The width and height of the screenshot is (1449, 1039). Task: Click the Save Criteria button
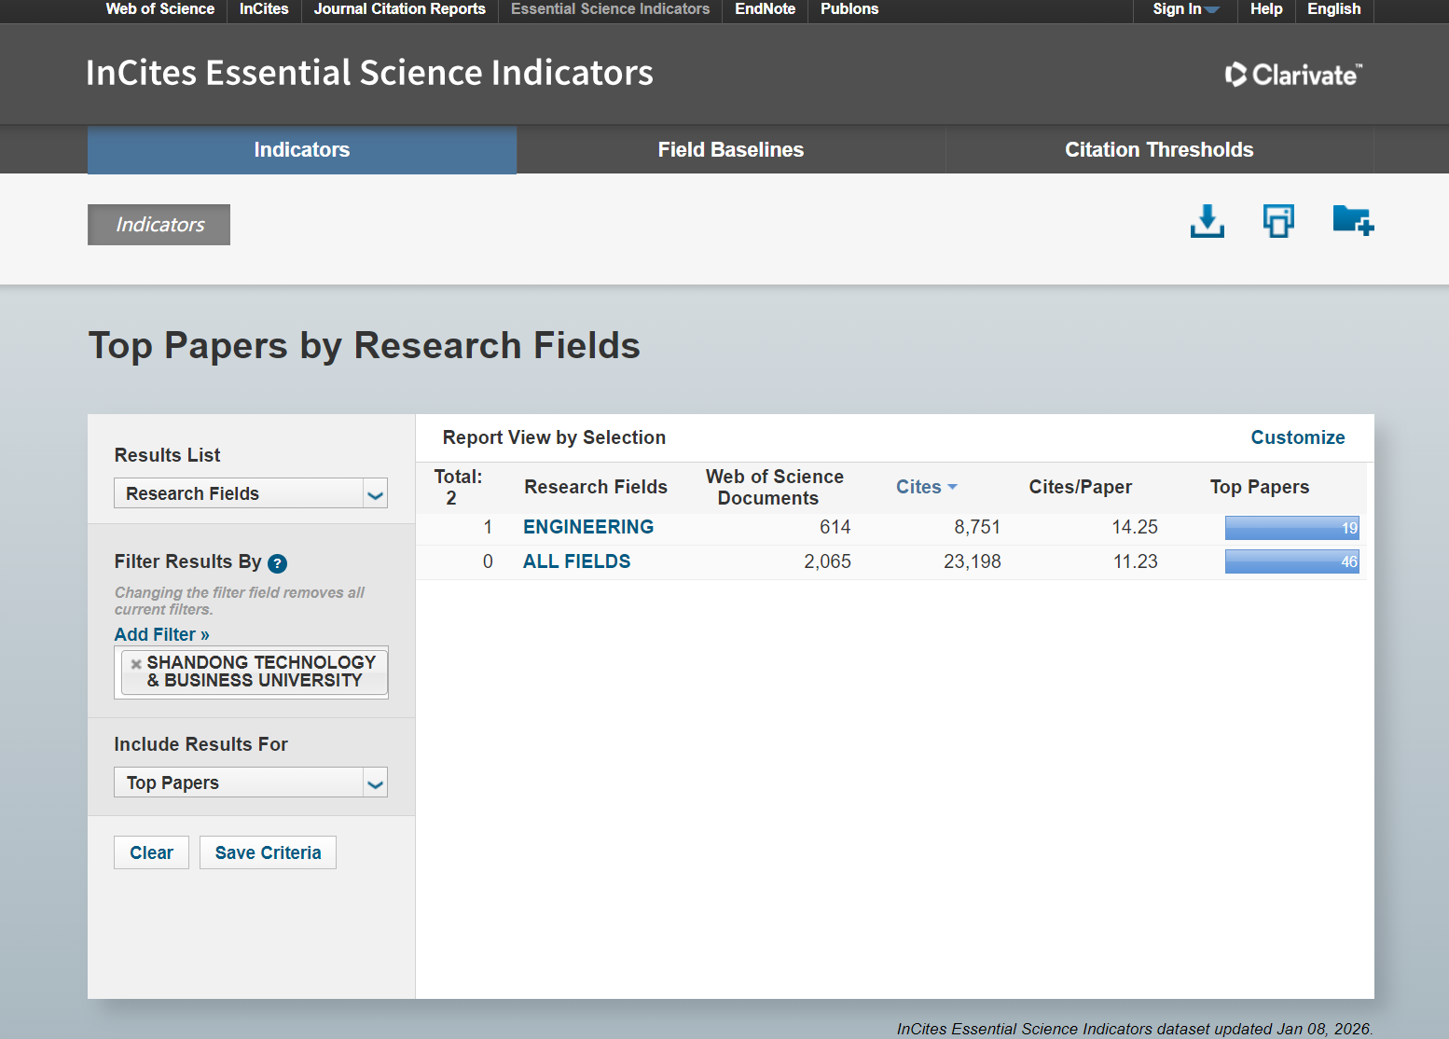268,852
